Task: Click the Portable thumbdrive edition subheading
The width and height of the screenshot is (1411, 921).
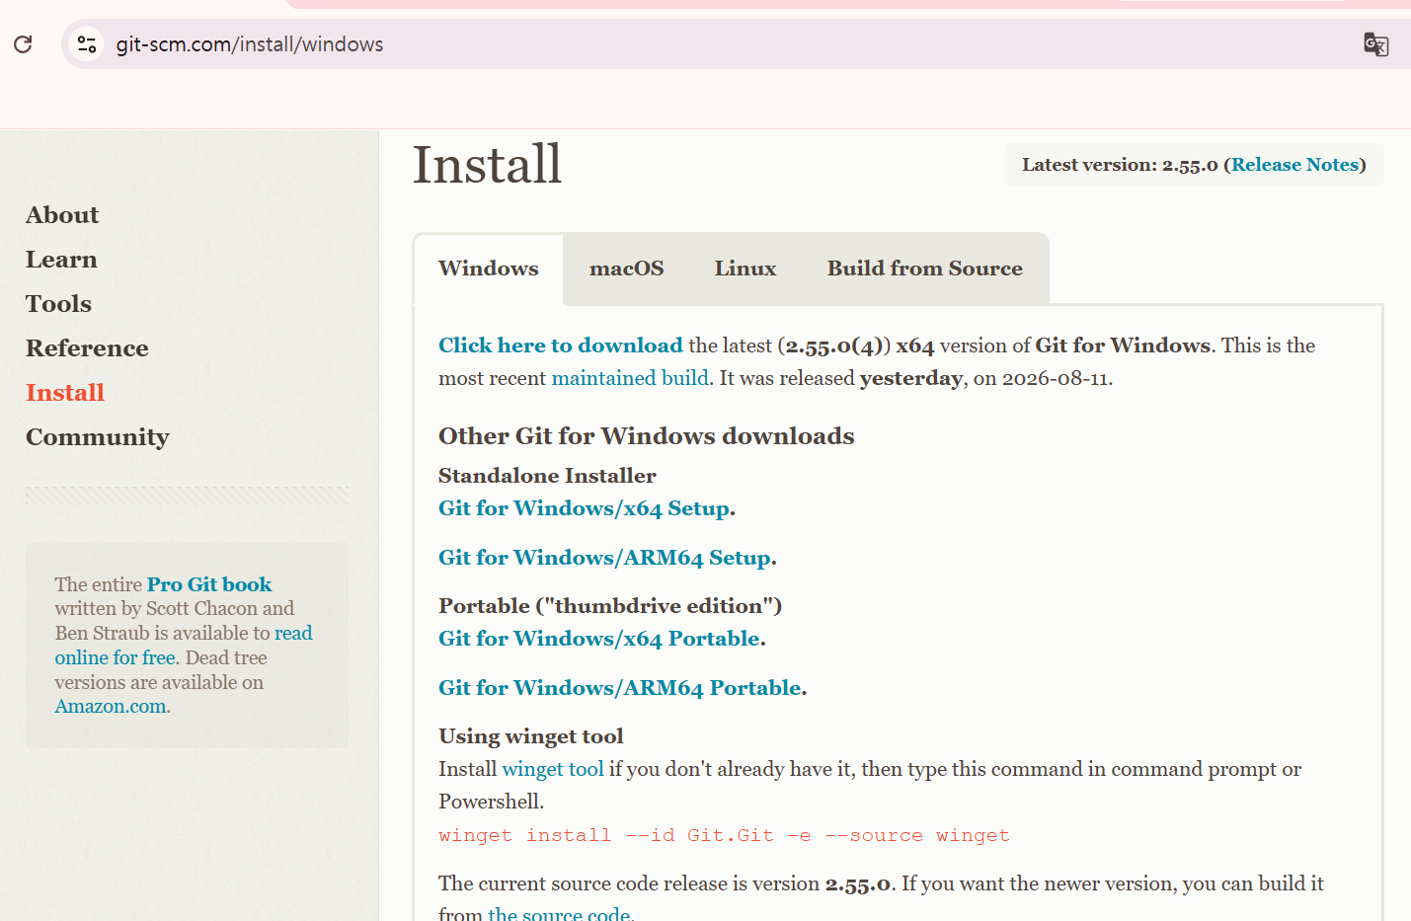Action: tap(610, 606)
